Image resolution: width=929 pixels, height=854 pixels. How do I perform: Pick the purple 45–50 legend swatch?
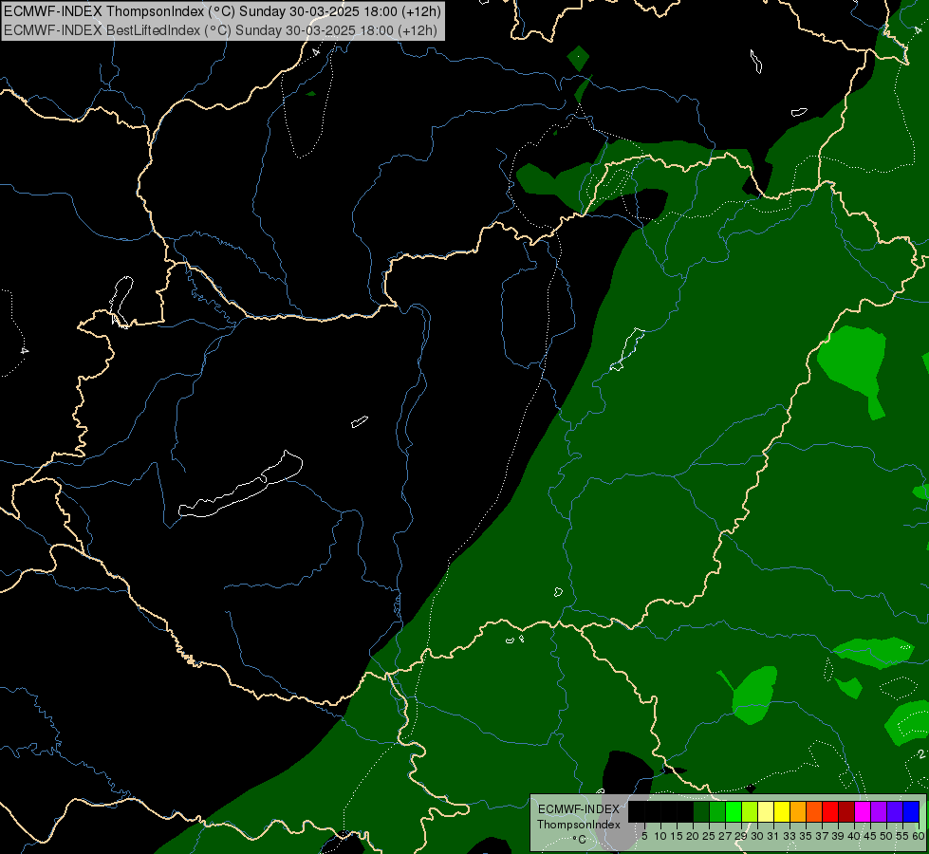point(879,811)
